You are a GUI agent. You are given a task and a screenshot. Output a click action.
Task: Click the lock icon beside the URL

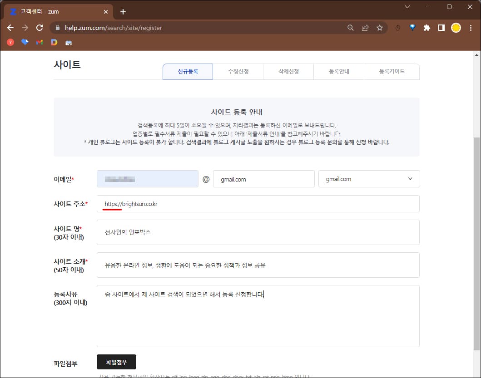57,28
